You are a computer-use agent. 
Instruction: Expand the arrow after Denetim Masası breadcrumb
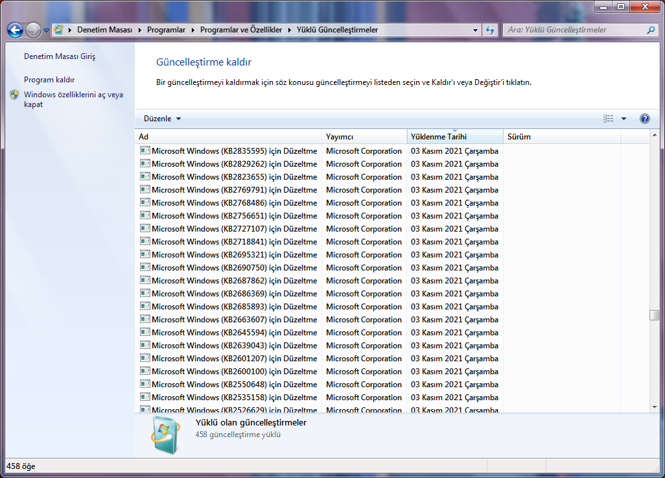(x=139, y=30)
